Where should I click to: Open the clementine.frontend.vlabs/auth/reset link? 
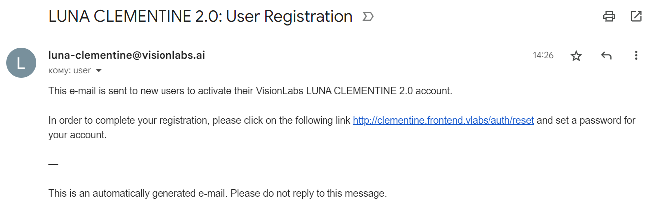(x=443, y=120)
